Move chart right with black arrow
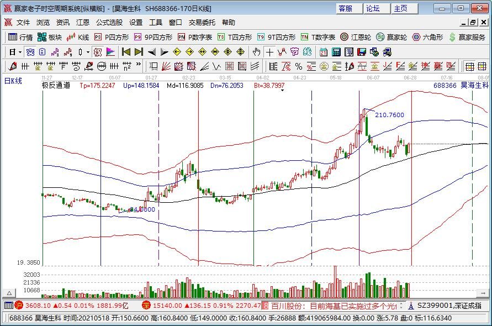 164,52
